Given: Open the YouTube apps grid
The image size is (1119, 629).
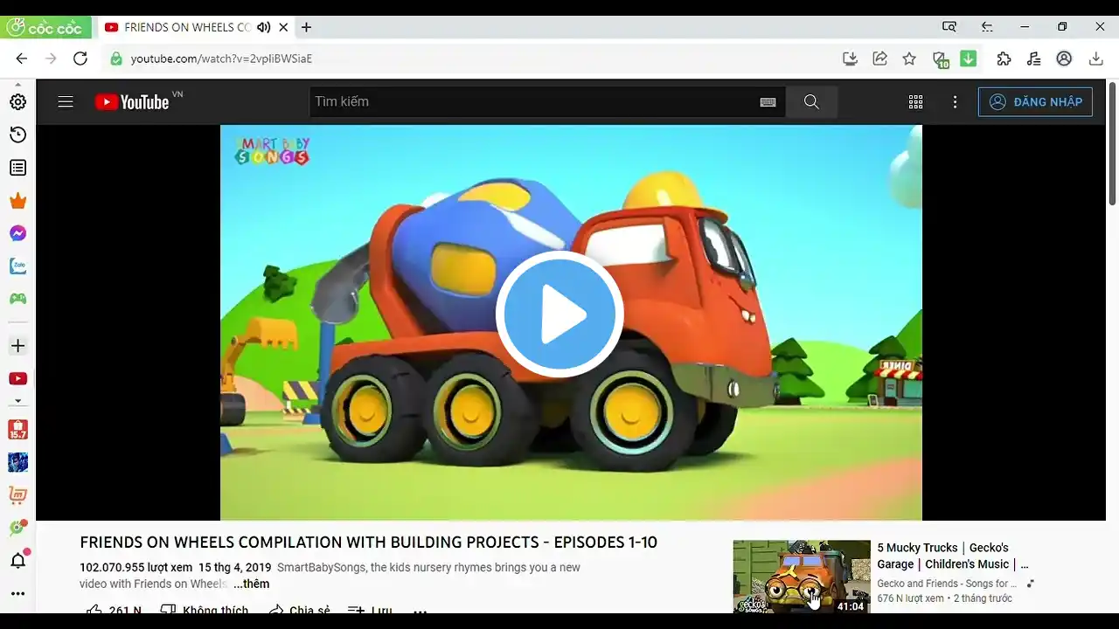Looking at the screenshot, I should click(915, 102).
